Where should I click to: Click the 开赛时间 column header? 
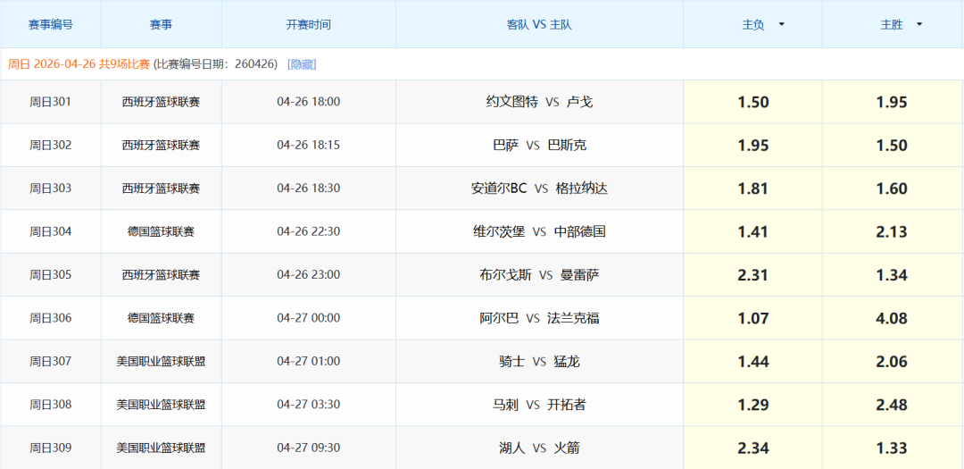pyautogui.click(x=309, y=25)
